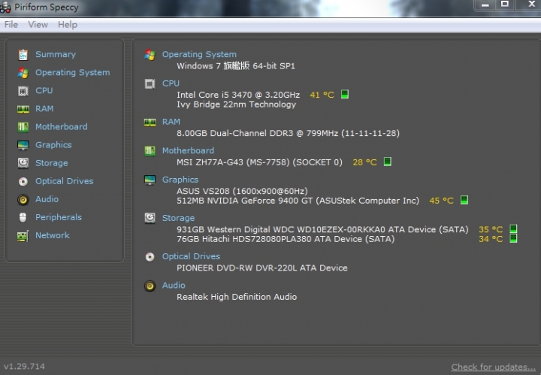The width and height of the screenshot is (541, 375).
Task: Go to Operating System section in sidebar
Action: click(x=72, y=72)
